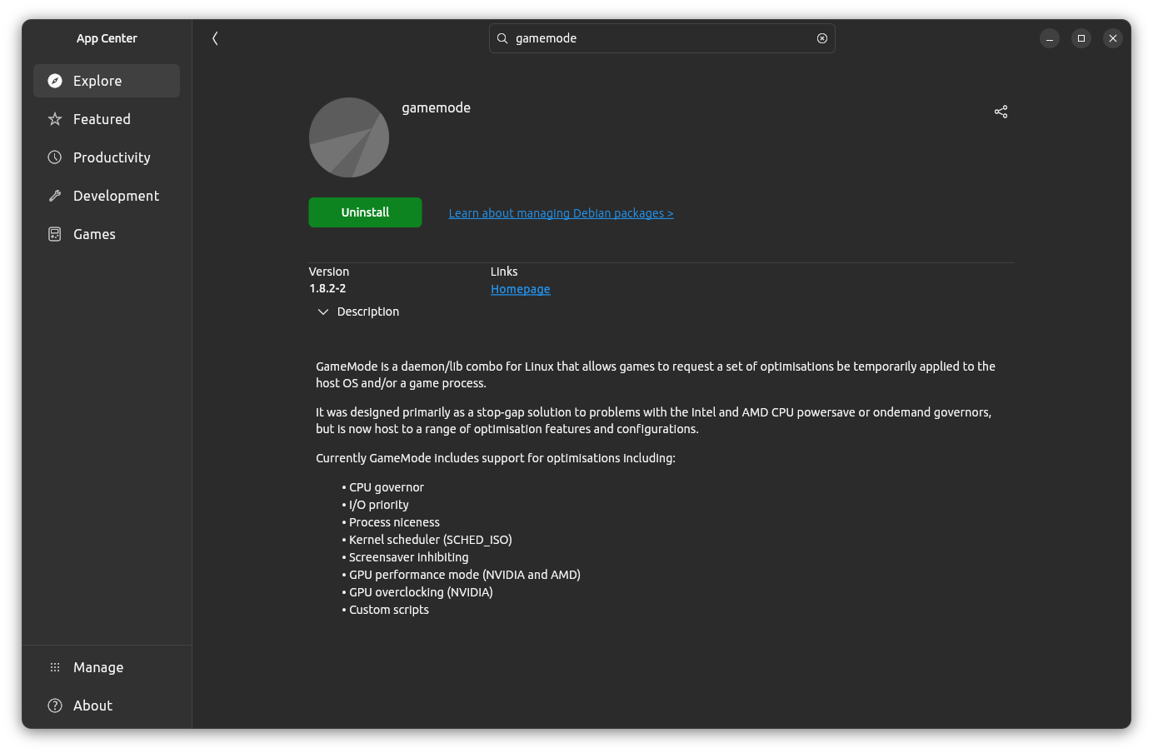1153x753 pixels.
Task: Switch to the Featured section
Action: [102, 118]
